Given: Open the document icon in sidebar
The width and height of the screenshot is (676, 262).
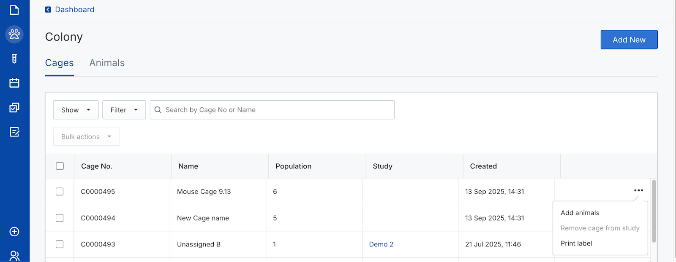Looking at the screenshot, I should 14,10.
